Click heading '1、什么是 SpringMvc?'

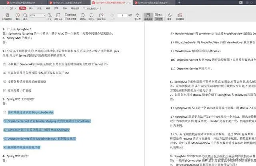[x=17, y=29]
